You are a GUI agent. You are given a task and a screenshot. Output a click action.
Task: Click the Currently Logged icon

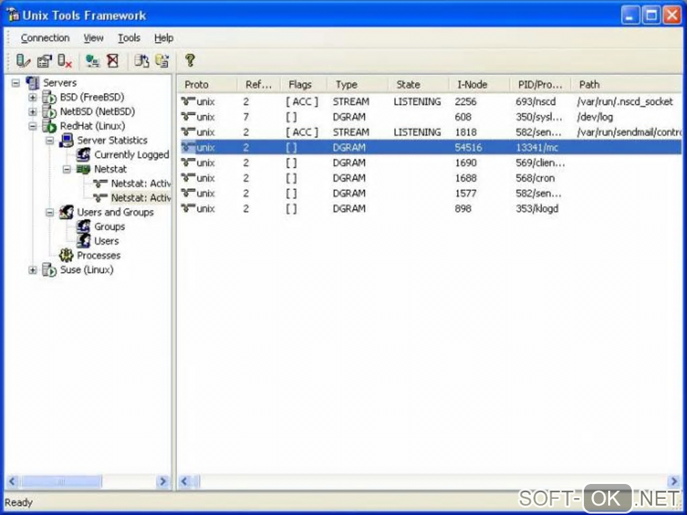click(84, 155)
